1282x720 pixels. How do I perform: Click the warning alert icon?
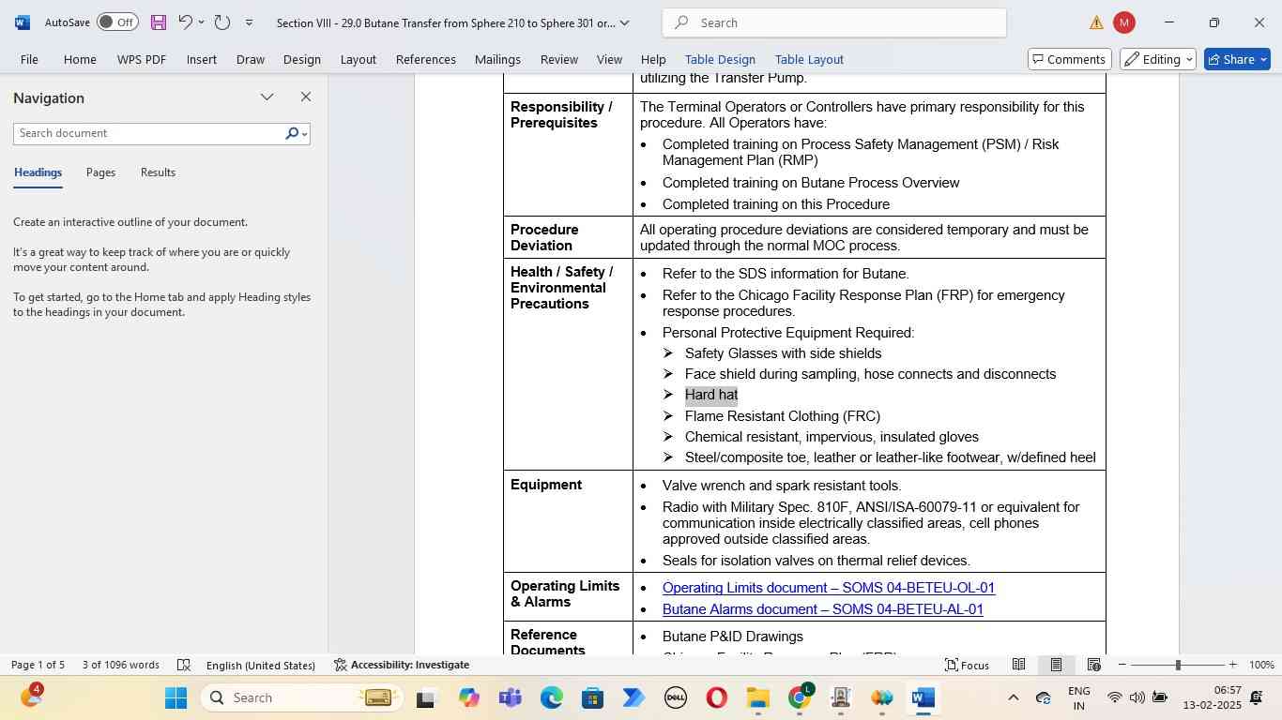click(1096, 22)
